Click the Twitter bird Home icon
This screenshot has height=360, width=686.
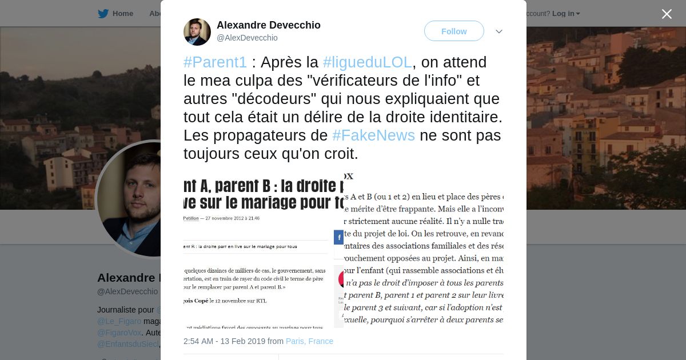click(x=103, y=14)
